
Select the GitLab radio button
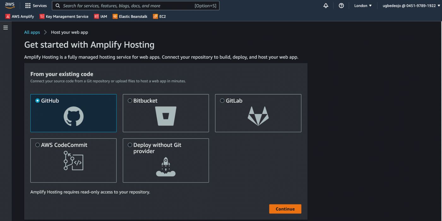[222, 101]
